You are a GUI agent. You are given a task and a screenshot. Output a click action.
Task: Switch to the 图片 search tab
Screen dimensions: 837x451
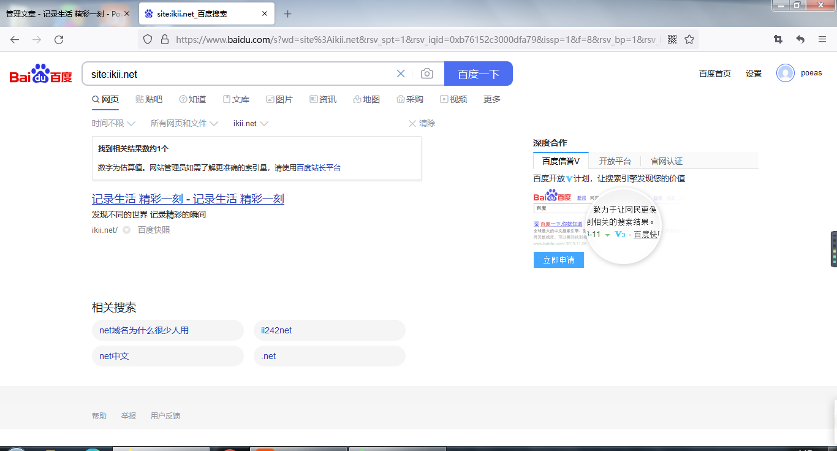click(279, 99)
